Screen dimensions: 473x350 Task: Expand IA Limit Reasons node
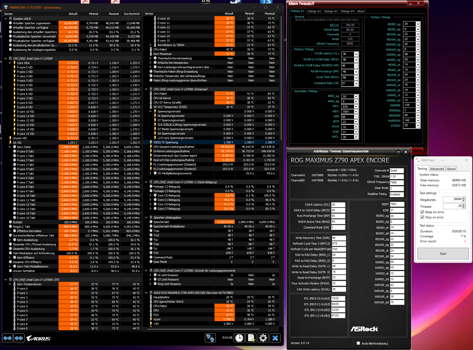coord(150,275)
